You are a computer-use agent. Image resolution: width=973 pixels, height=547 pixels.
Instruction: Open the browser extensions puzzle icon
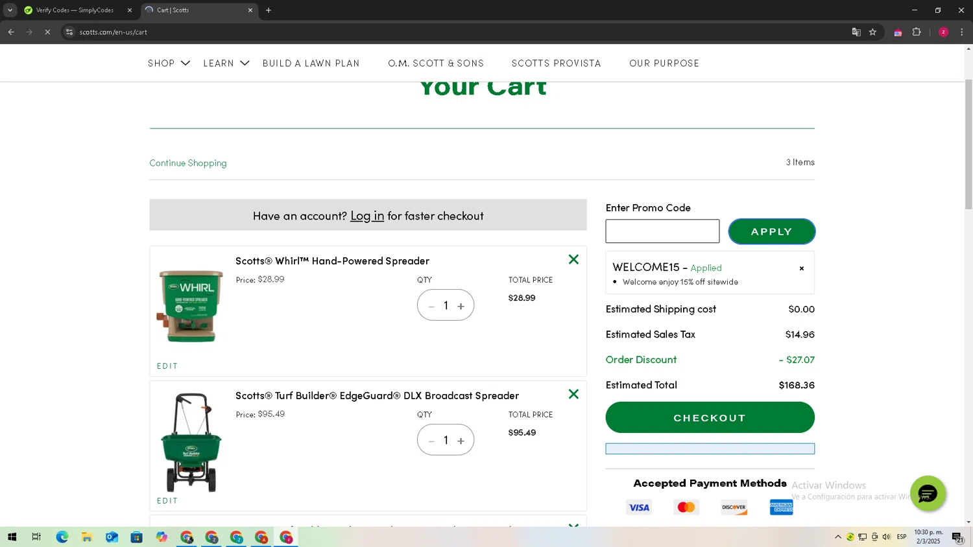917,32
